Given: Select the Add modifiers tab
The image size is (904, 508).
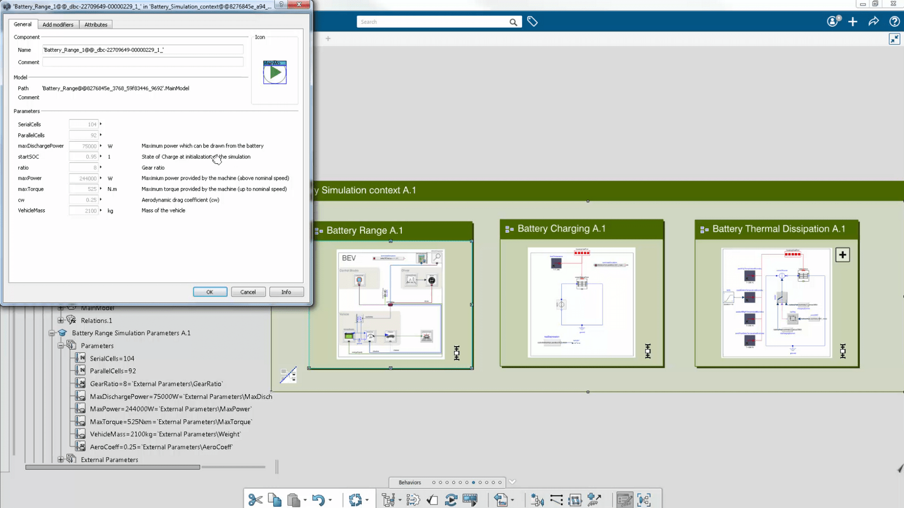Looking at the screenshot, I should coord(58,24).
